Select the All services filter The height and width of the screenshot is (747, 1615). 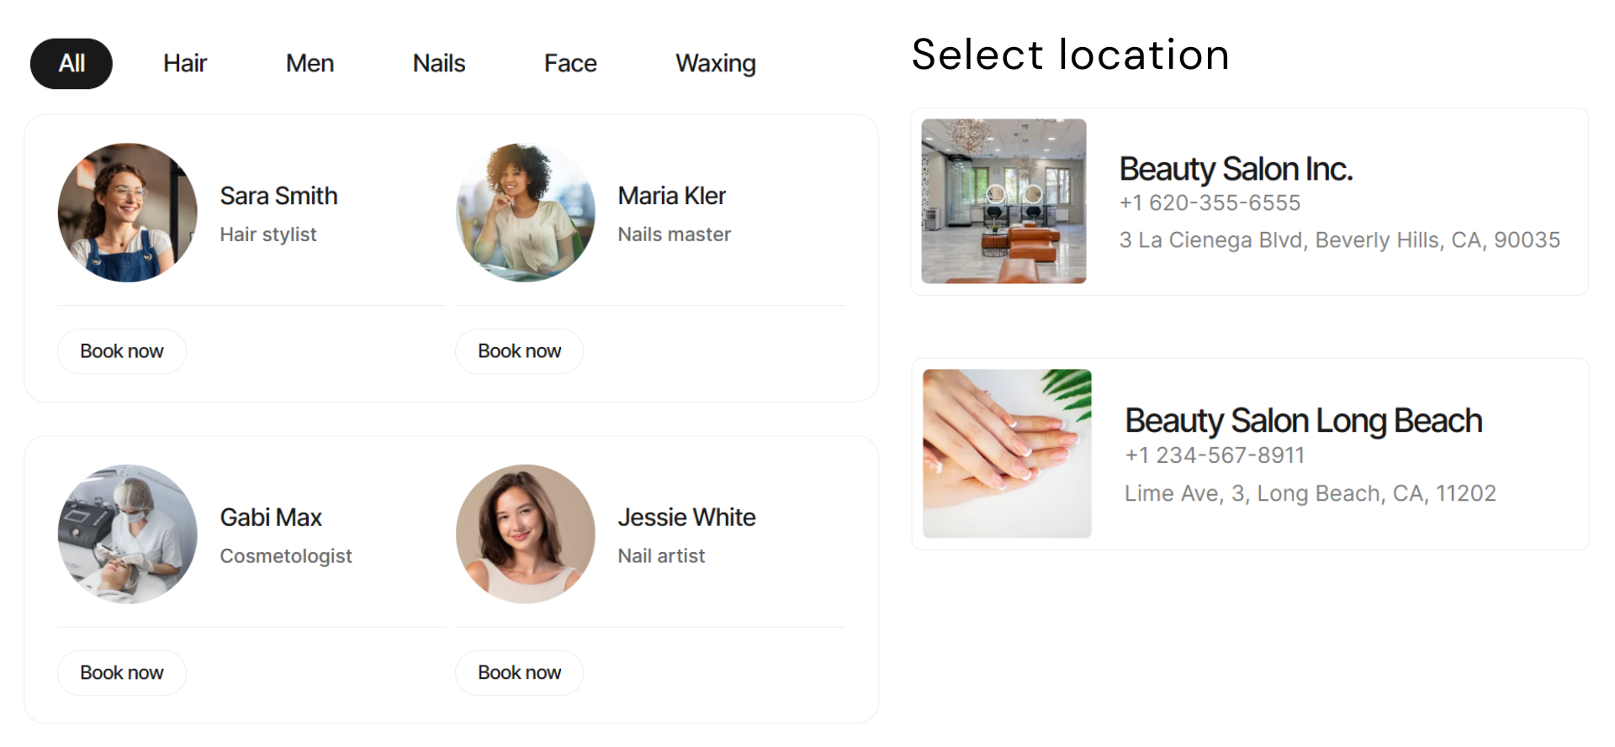point(71,63)
